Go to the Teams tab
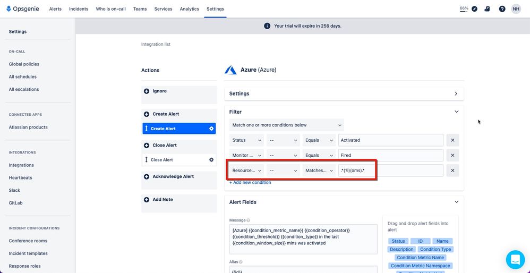 pos(140,9)
